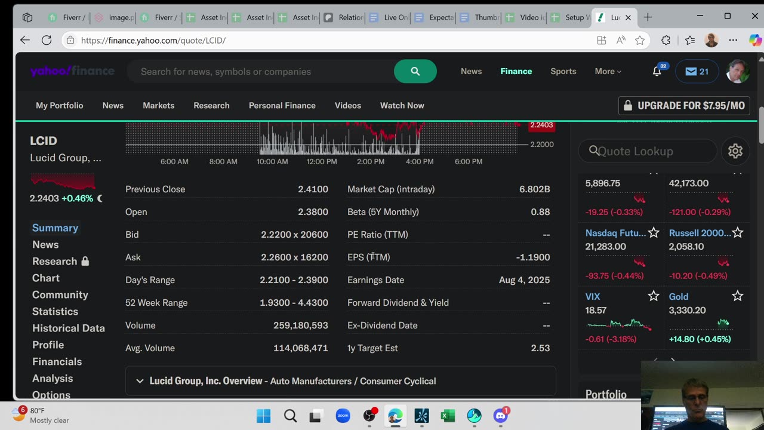
Task: Focus the Quote Lookup field
Action: pyautogui.click(x=648, y=151)
